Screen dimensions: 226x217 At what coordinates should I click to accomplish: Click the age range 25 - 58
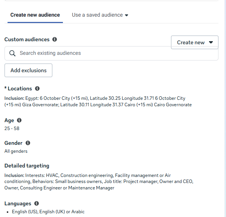click(12, 128)
